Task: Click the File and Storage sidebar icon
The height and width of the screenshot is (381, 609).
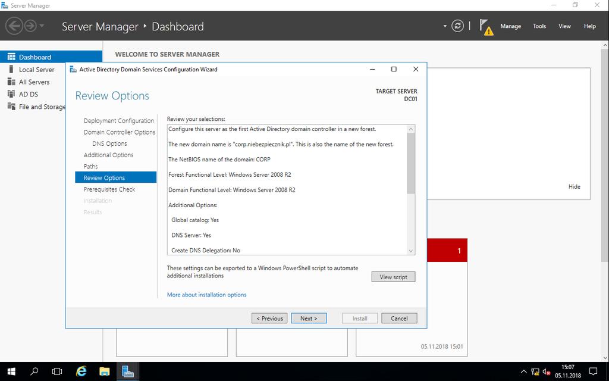Action: click(x=11, y=107)
